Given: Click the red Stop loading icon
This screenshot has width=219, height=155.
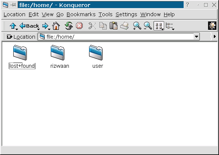Looking at the screenshot, I should pos(79,26).
